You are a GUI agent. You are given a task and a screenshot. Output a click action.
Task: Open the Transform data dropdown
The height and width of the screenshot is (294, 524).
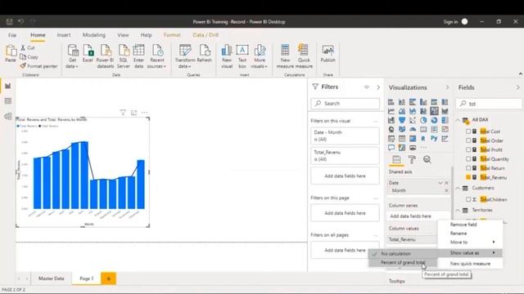185,63
